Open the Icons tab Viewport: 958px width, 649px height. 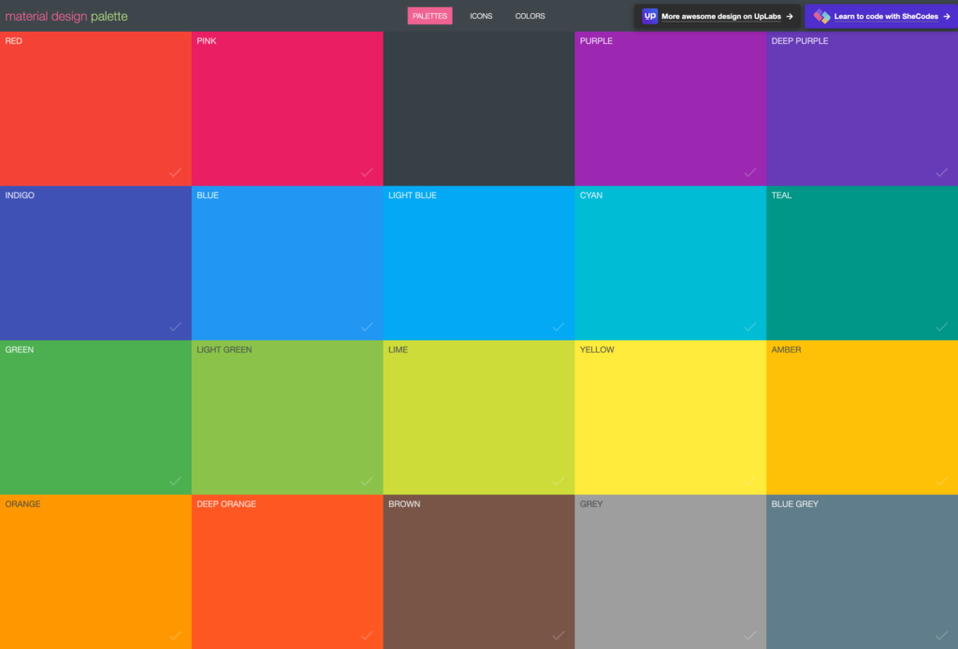[x=481, y=16]
